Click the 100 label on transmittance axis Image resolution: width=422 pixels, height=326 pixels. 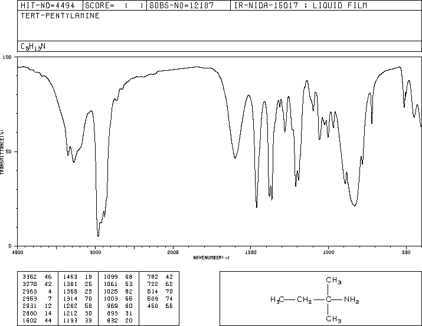(7, 57)
